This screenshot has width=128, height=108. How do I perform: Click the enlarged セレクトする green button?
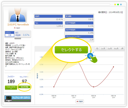(71, 50)
